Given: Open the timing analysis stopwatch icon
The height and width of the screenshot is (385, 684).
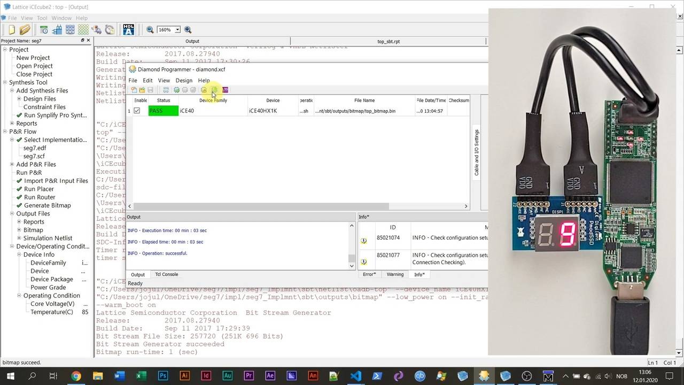Looking at the screenshot, I should [x=110, y=30].
